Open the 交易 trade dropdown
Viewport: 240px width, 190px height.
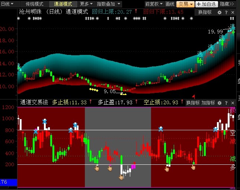[x=185, y=4]
